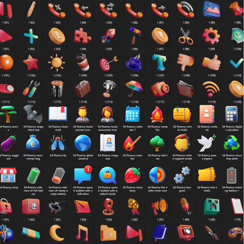Choose the rocket icon 1 (95)

[109, 36]
